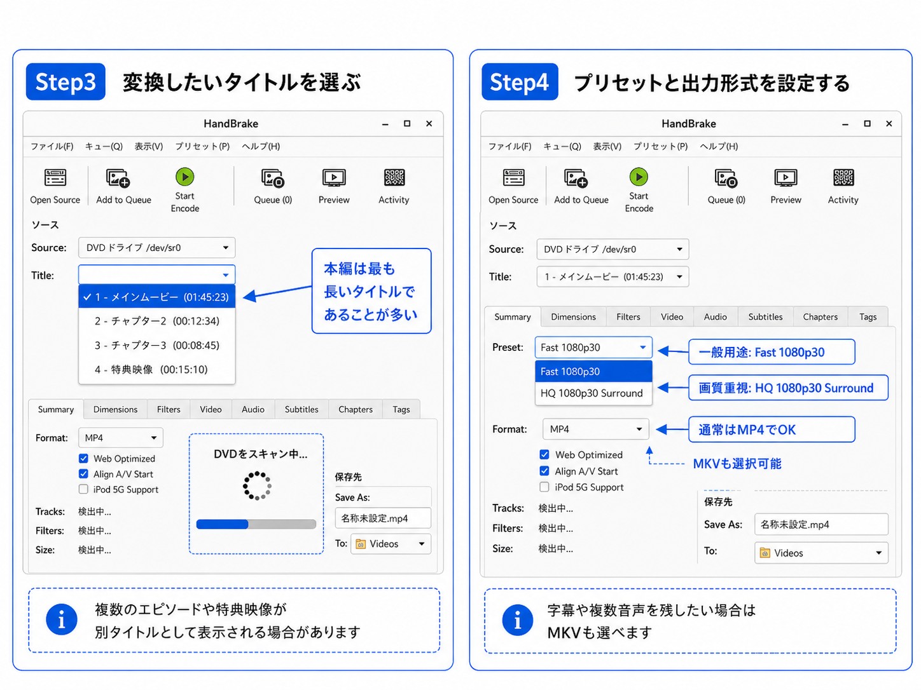Open Videos destination dropdown in Step3 window
The width and height of the screenshot is (921, 690).
point(391,544)
